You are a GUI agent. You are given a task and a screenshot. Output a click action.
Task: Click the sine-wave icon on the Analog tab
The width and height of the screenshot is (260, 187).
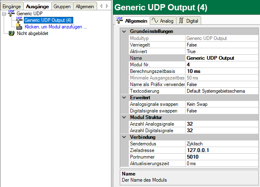click(155, 21)
